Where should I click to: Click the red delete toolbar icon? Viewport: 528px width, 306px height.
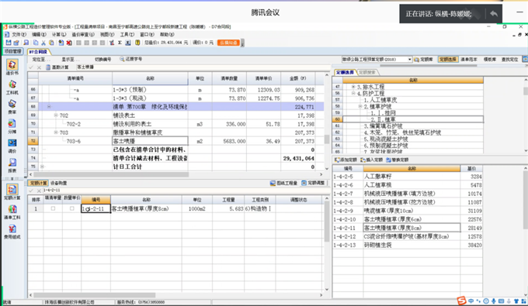[x=69, y=43]
